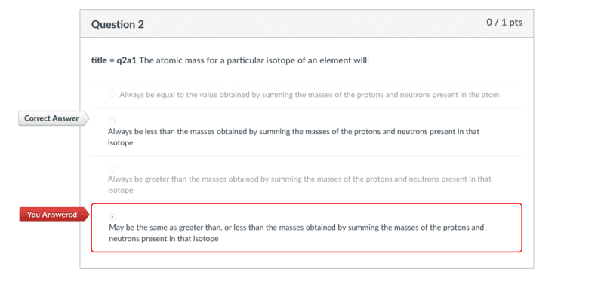
Task: Click "neutrons present in that isotope" line
Action: point(164,239)
